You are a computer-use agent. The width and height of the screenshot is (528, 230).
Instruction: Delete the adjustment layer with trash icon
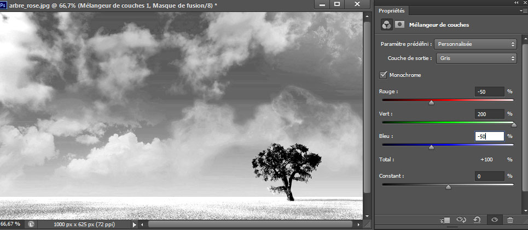tap(510, 220)
